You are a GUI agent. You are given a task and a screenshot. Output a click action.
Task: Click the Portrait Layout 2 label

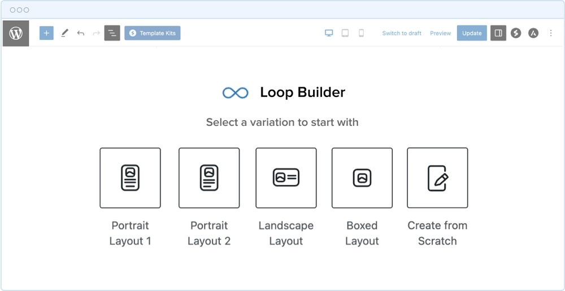click(x=209, y=233)
